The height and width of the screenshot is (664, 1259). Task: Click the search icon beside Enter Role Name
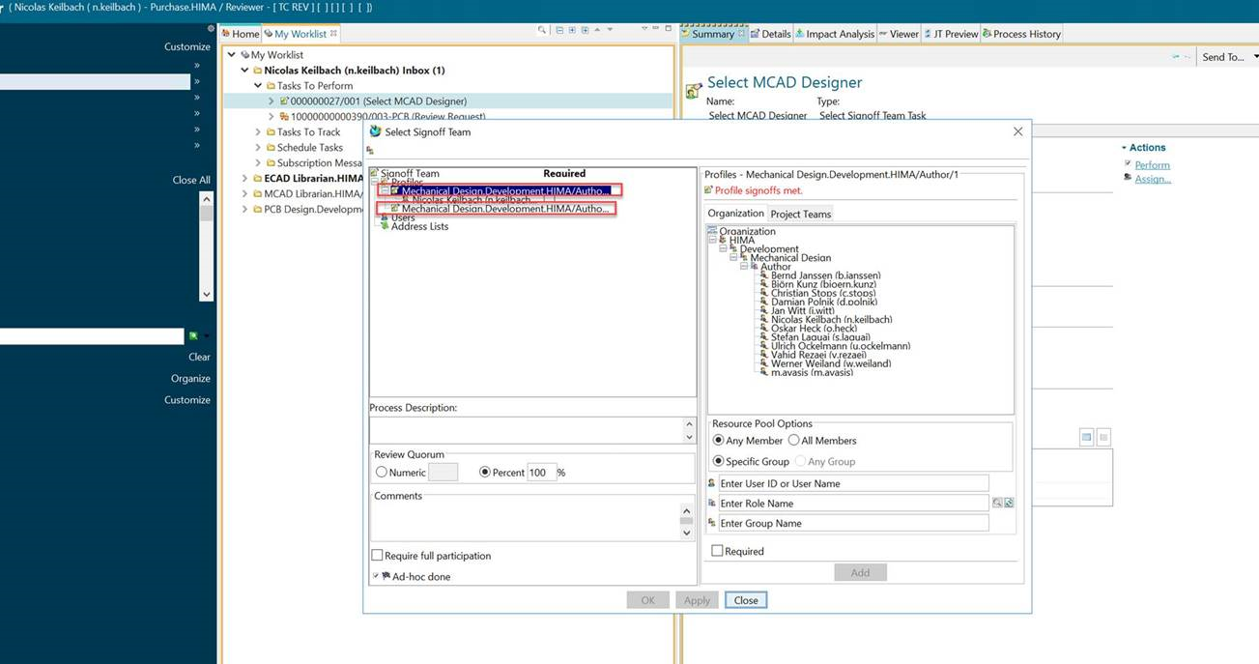(x=997, y=504)
